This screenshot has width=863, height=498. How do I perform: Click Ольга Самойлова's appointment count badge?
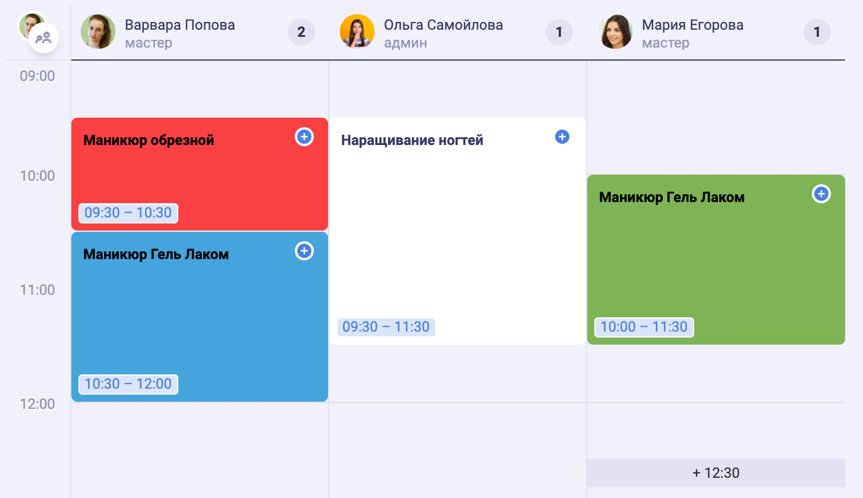pyautogui.click(x=559, y=32)
